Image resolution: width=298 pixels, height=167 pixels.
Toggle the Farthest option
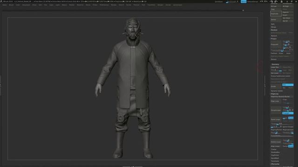(274, 53)
